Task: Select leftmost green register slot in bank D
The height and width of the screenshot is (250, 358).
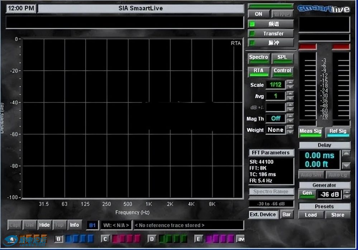Action: tap(162, 239)
